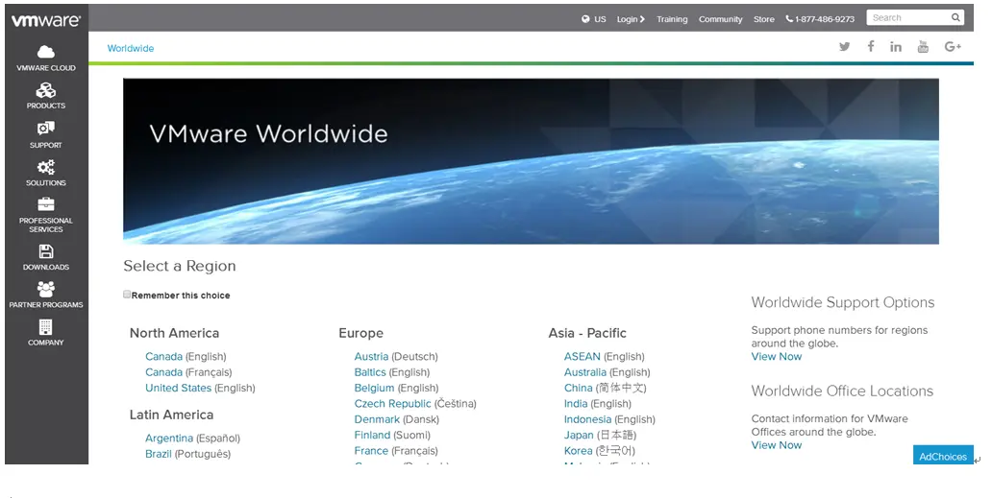Click the North America heading
This screenshot has width=992, height=498.
click(x=175, y=333)
